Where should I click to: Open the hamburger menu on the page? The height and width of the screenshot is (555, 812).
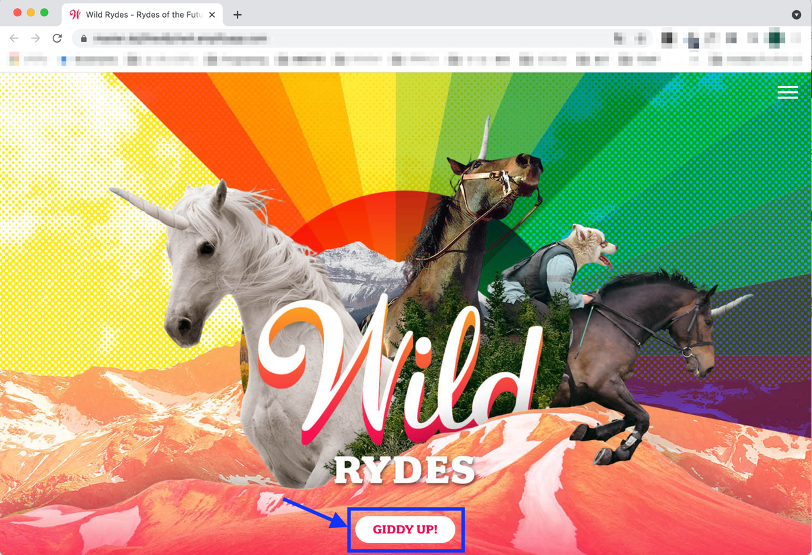tap(788, 92)
